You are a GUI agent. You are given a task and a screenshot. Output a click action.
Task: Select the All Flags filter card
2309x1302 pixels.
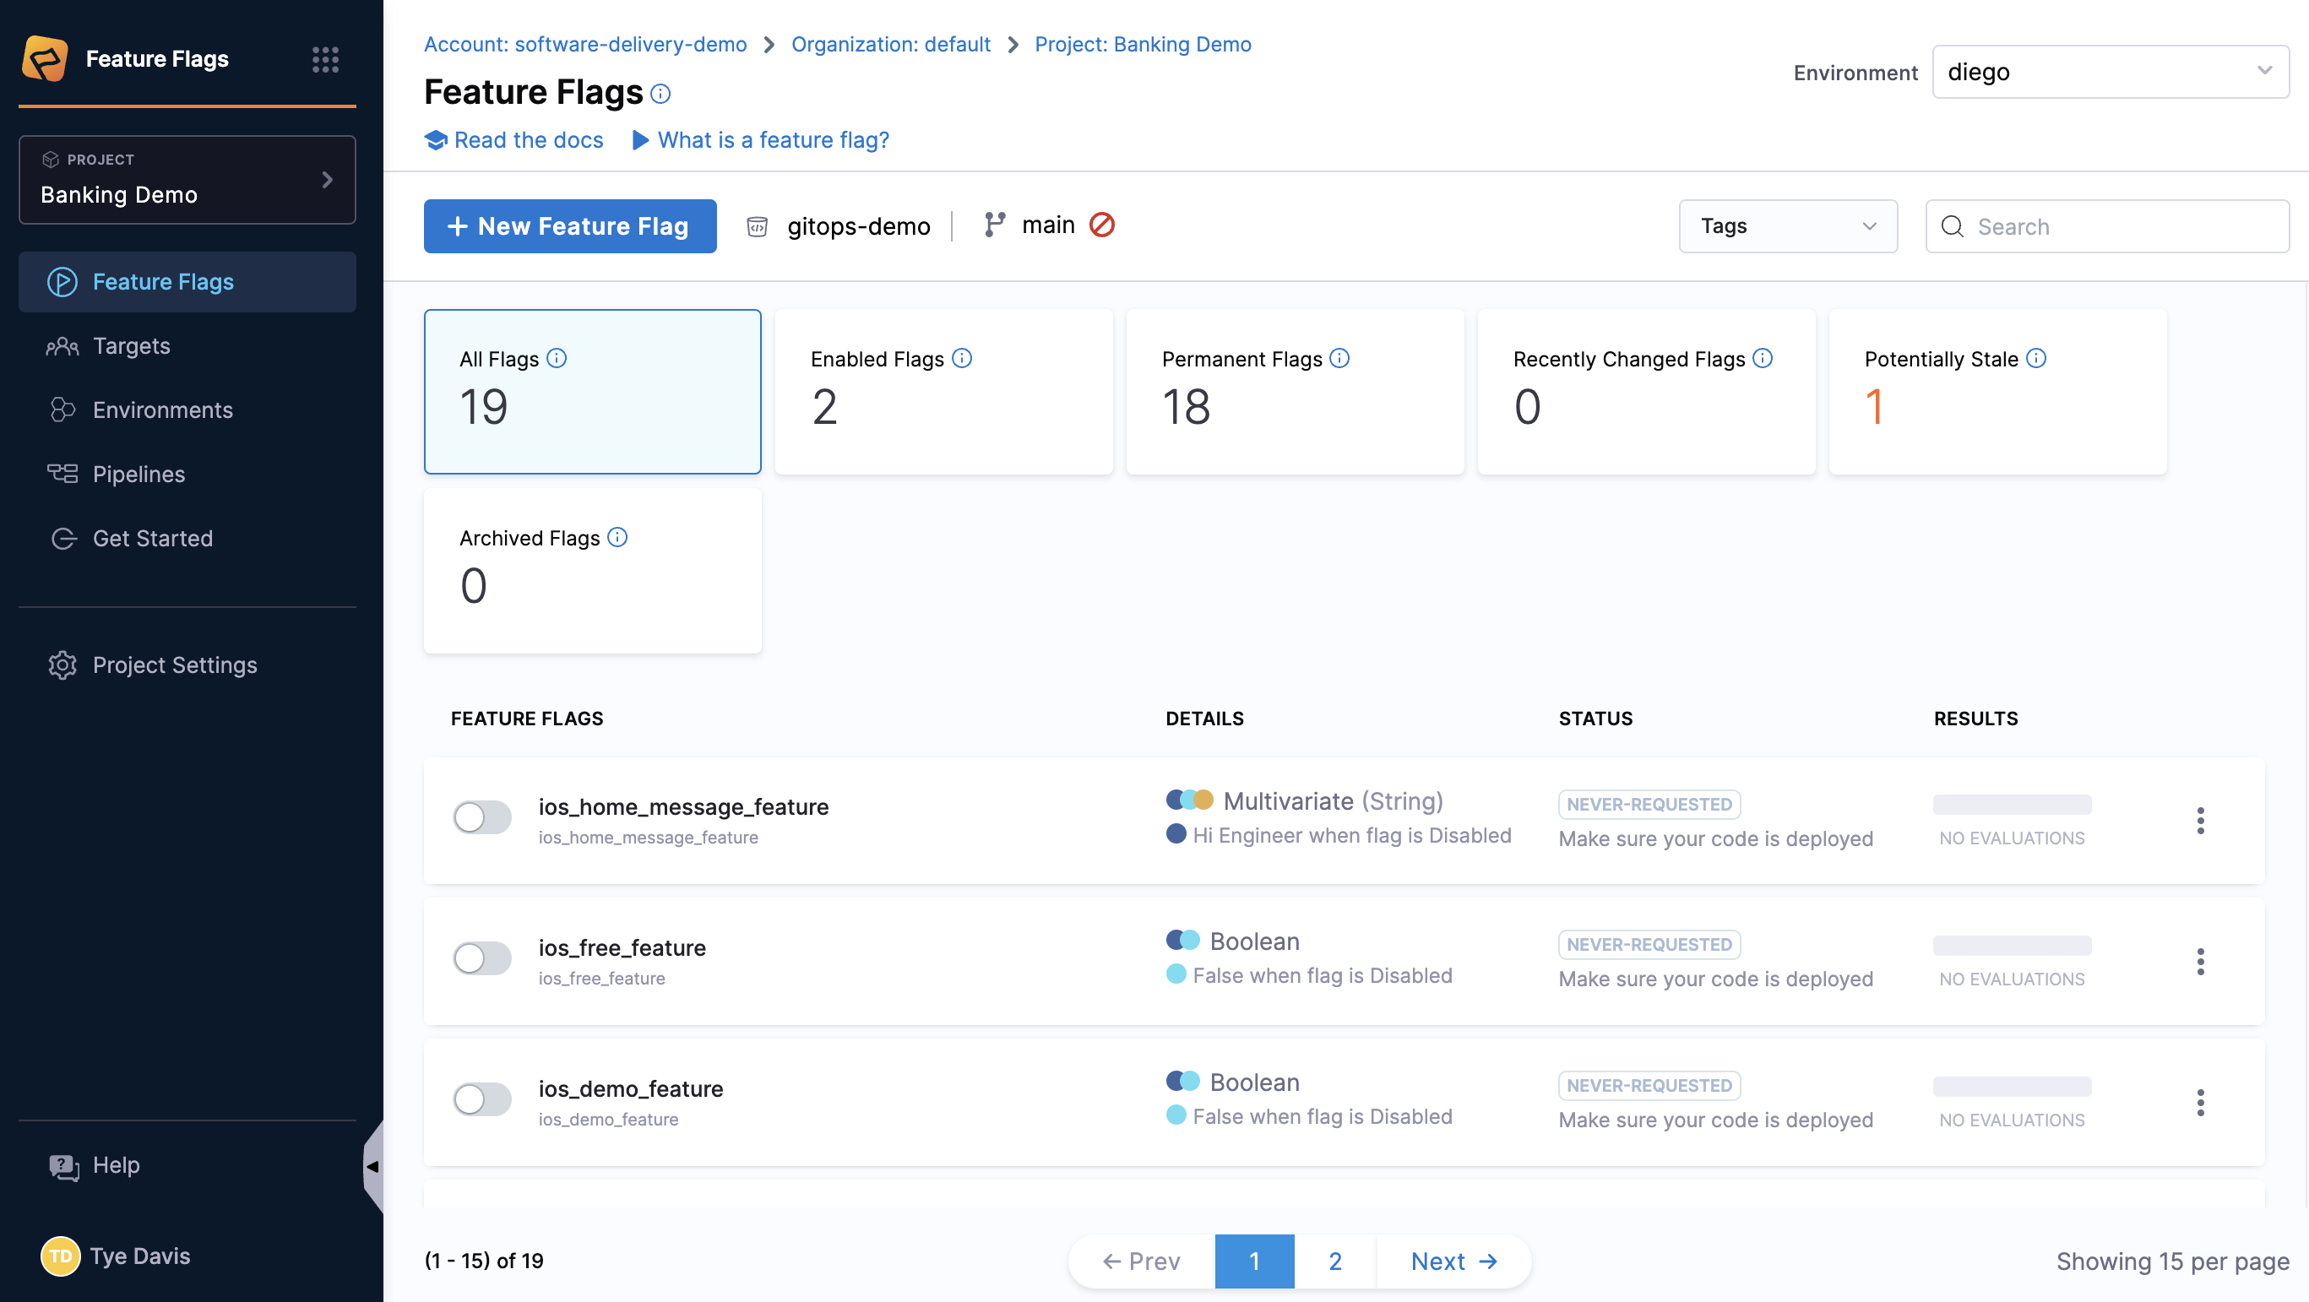pyautogui.click(x=593, y=392)
